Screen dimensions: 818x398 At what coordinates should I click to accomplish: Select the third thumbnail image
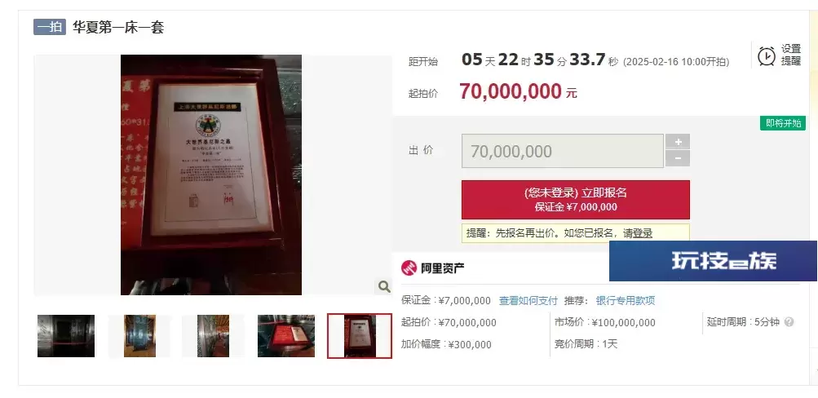pos(214,336)
